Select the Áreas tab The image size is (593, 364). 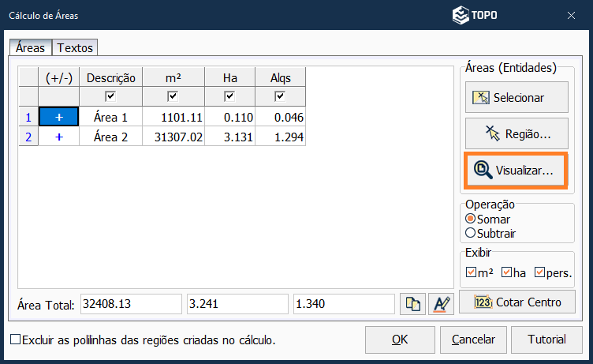click(30, 48)
